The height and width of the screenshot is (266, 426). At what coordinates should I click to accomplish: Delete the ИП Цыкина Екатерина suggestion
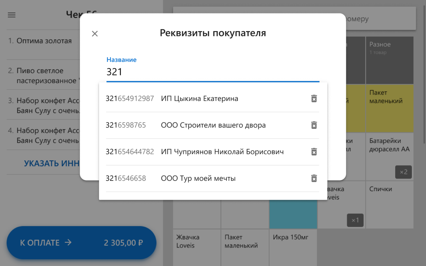pyautogui.click(x=314, y=99)
